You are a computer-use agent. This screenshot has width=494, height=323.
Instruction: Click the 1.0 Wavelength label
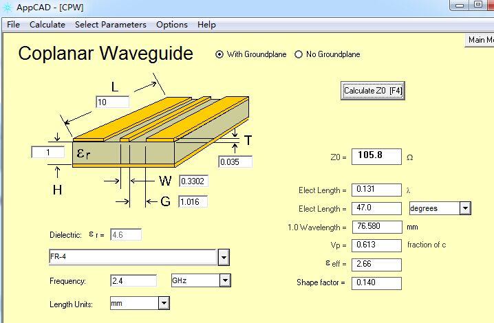pyautogui.click(x=316, y=227)
